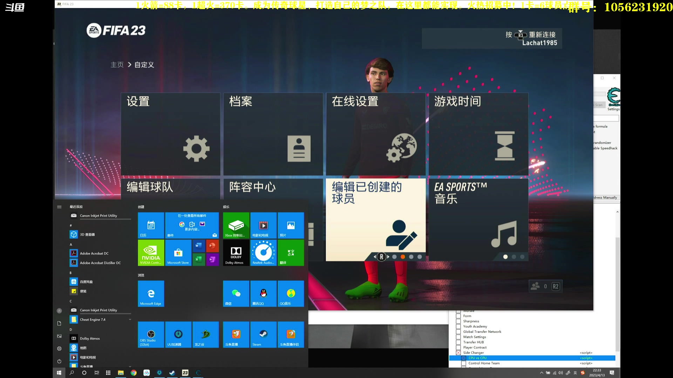Open the 日历 calendar tile in Start menu
673x378 pixels.
[151, 225]
